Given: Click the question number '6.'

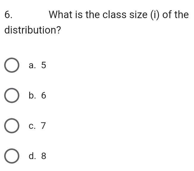Looking at the screenshot, I should point(8,15).
